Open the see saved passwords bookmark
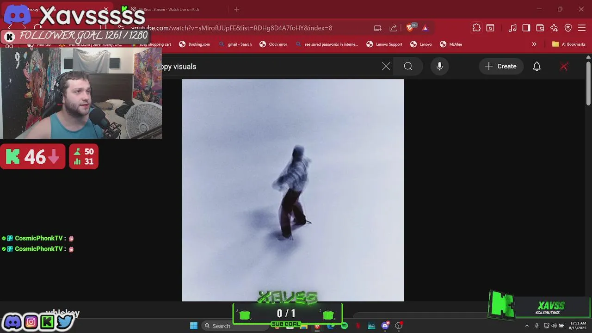Viewport: 592px width, 333px height. click(327, 44)
